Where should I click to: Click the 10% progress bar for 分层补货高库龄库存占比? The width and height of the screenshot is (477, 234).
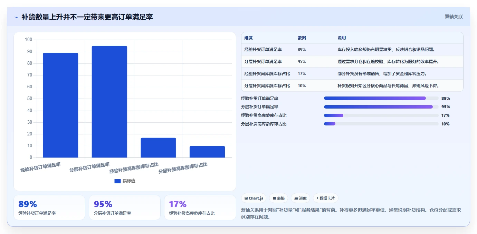pos(381,124)
